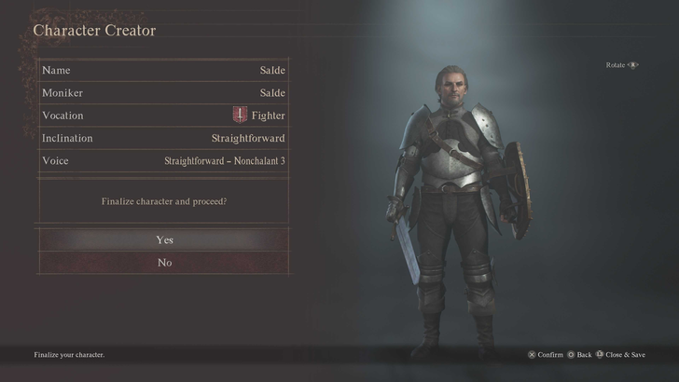This screenshot has width=679, height=382.
Task: Click the 'Finalize character and proceed?' prompt
Action: tap(164, 201)
